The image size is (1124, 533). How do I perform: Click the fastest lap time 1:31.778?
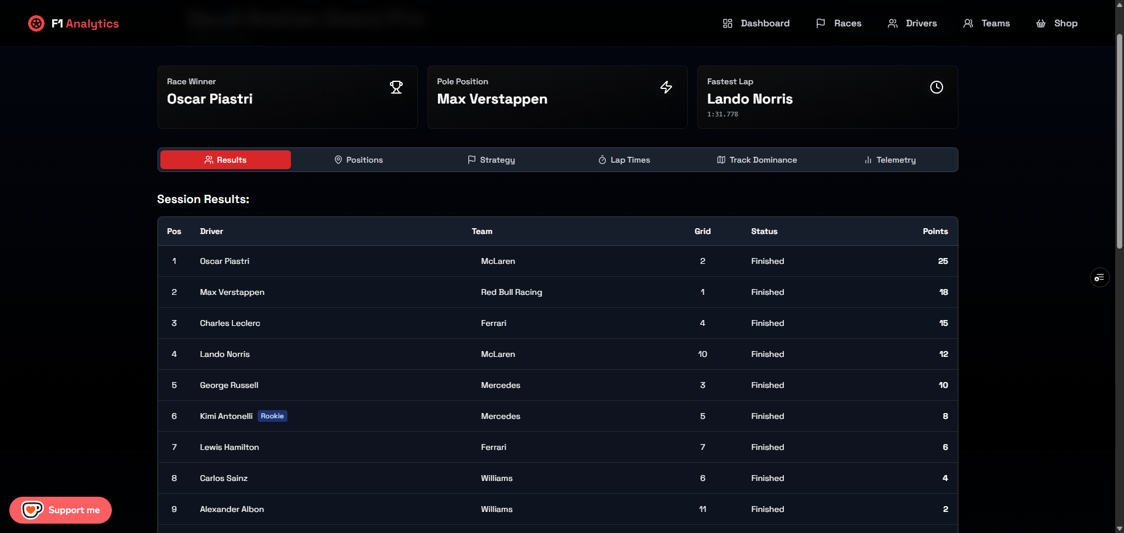coord(722,114)
